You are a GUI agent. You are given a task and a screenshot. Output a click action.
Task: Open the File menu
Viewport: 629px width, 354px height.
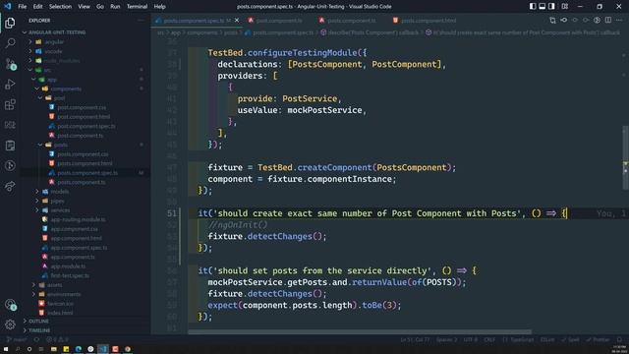[23, 7]
